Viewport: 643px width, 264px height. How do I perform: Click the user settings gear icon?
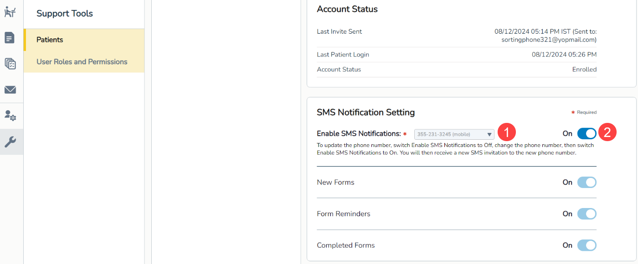pyautogui.click(x=10, y=116)
